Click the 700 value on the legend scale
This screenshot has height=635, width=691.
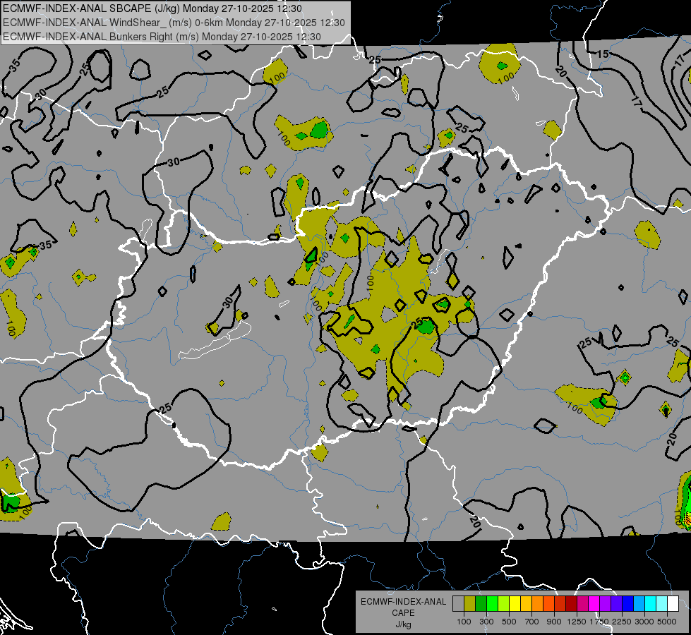click(532, 622)
